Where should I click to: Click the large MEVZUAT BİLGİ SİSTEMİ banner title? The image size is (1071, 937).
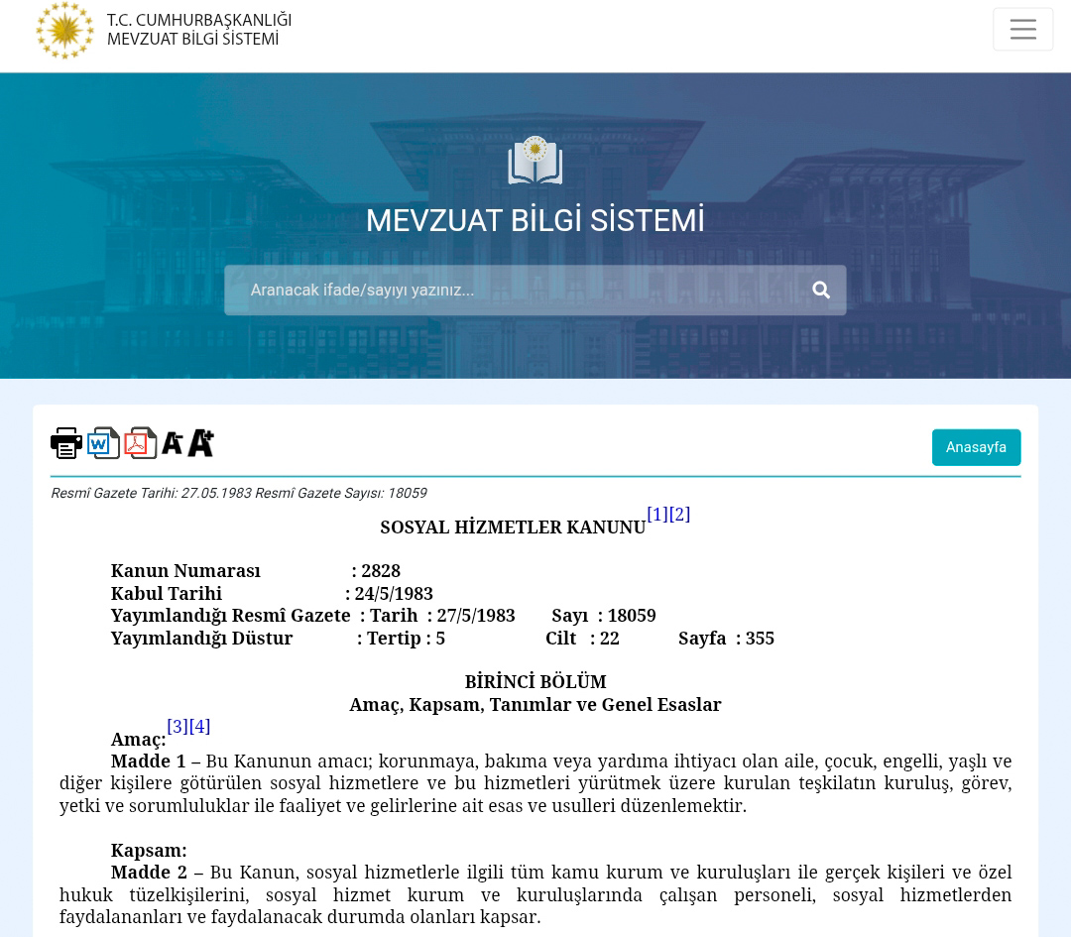point(535,220)
